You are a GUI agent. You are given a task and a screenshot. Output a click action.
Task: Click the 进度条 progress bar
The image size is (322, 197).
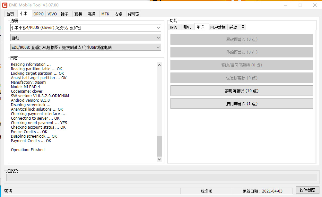pos(161,177)
